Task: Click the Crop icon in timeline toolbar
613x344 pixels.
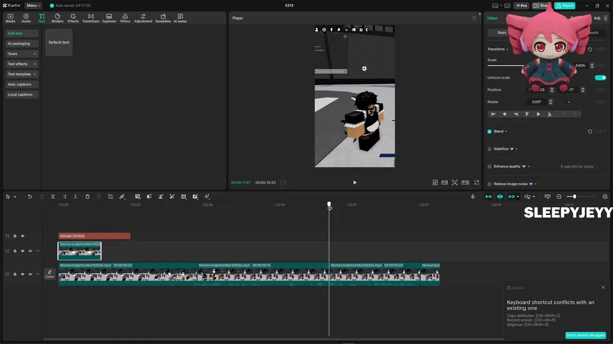Action: tap(110, 196)
